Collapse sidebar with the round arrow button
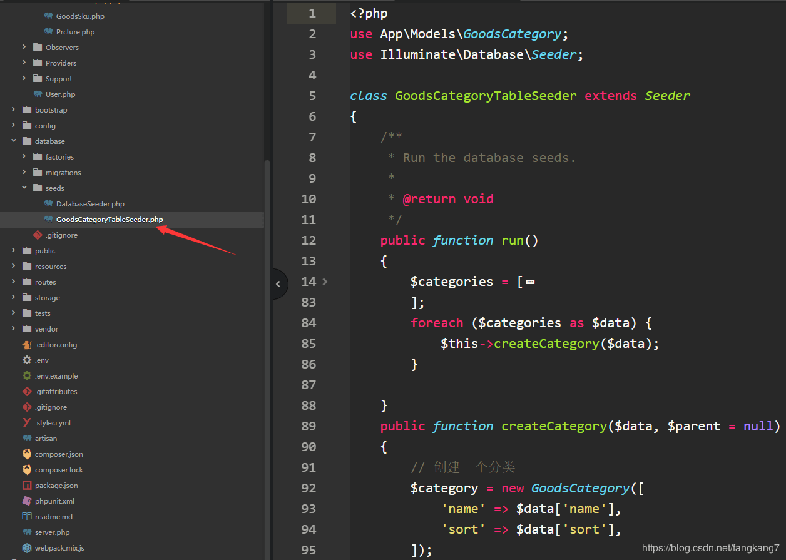 click(x=279, y=284)
